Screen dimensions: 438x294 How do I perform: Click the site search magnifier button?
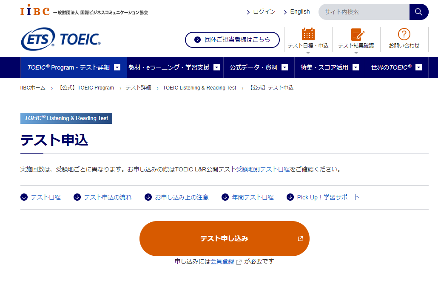418,12
